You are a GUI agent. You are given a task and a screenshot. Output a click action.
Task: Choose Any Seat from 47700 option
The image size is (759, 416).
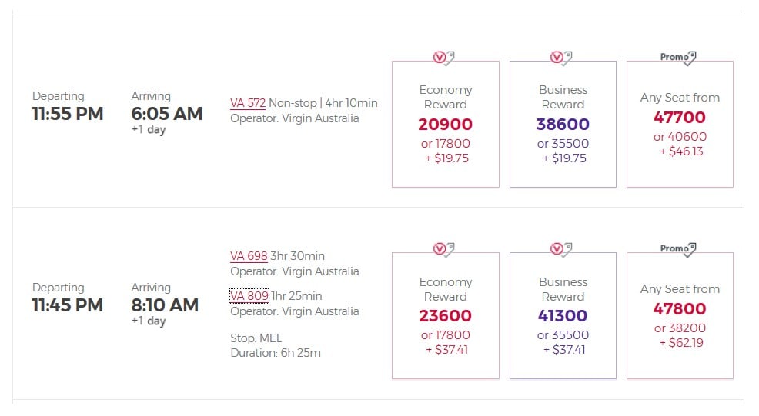coord(680,124)
